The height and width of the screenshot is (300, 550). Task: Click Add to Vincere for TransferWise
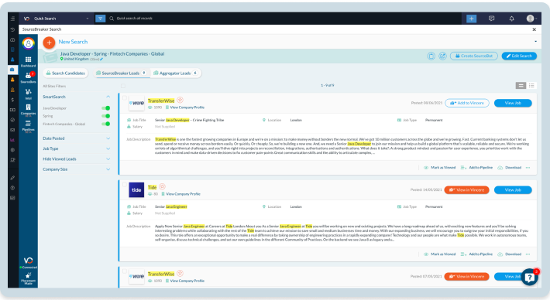point(467,103)
